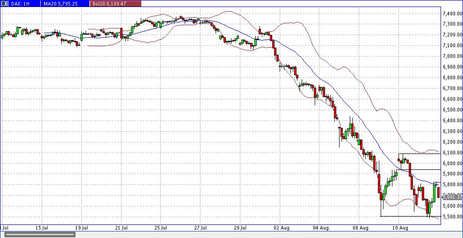Click the chart menu icon beside DAX label
Image resolution: width=463 pixels, height=238 pixels.
coord(4,4)
